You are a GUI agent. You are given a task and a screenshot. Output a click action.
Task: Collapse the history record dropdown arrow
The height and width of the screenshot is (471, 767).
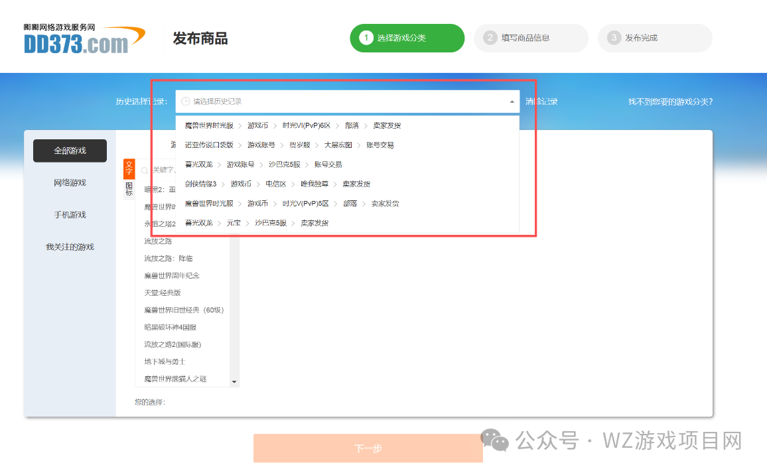point(512,102)
